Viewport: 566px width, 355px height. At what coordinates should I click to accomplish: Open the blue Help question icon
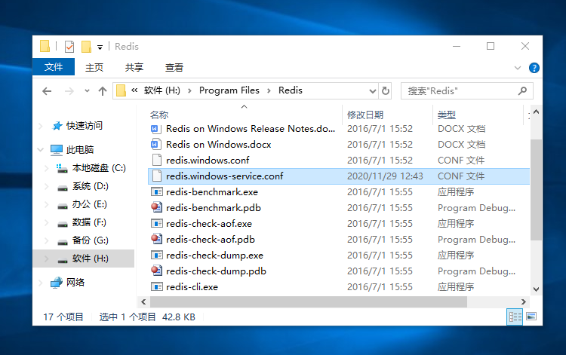pos(534,68)
